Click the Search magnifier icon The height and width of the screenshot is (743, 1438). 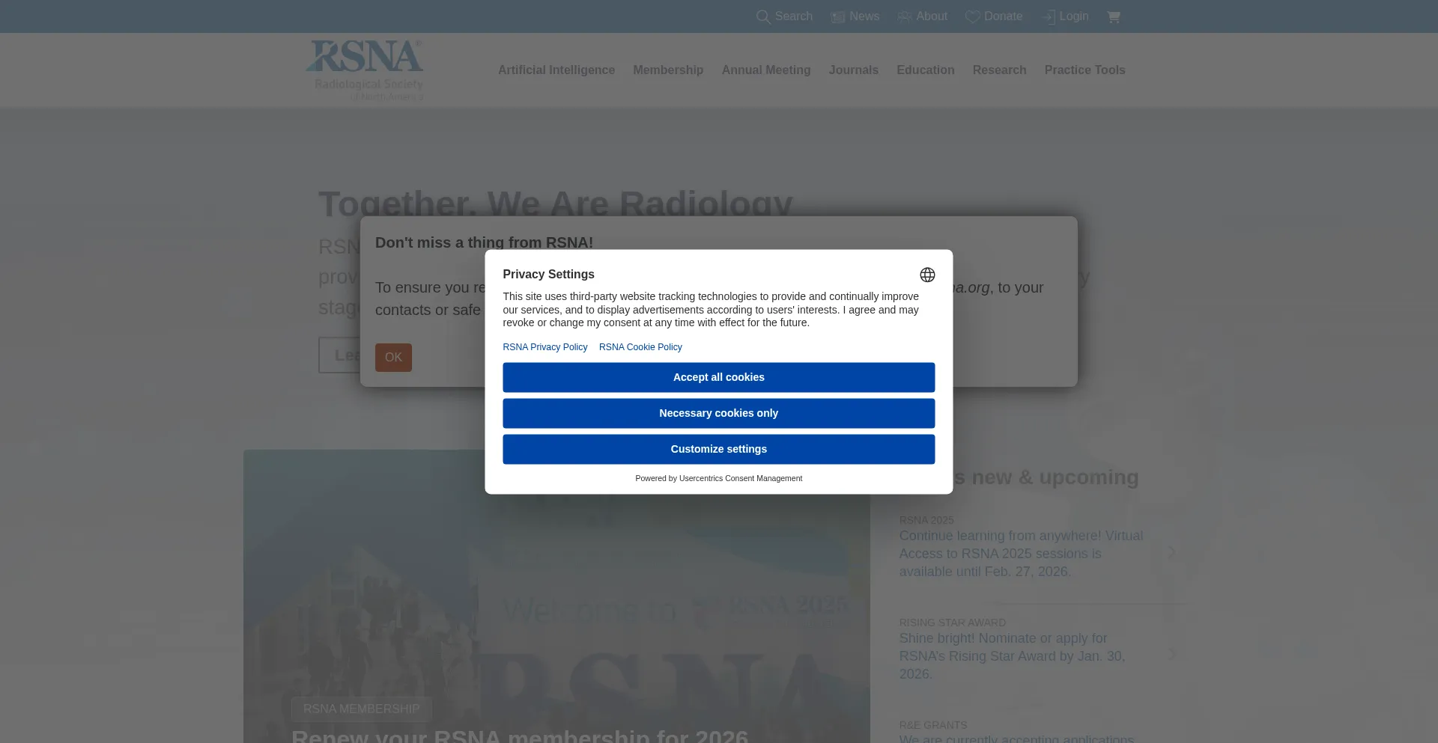point(762,16)
